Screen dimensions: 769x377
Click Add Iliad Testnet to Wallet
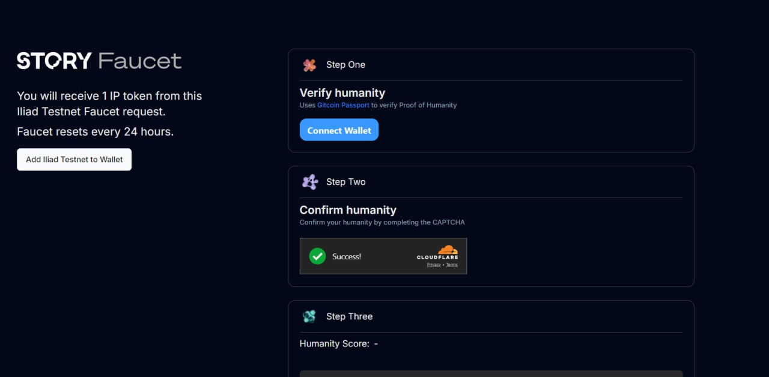pos(74,159)
